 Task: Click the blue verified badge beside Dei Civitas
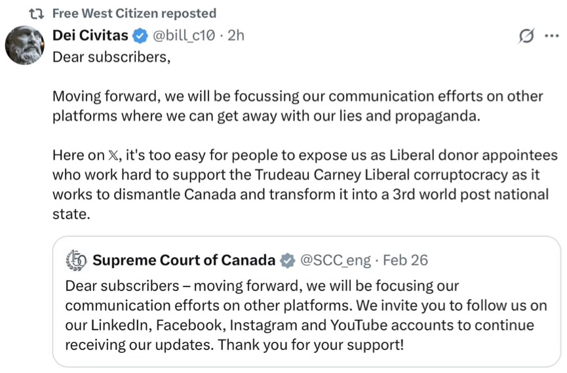(140, 35)
